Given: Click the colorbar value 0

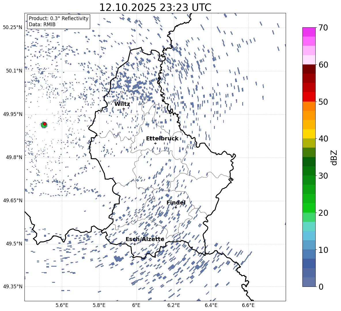Looking at the screenshot, I should coord(321,287).
